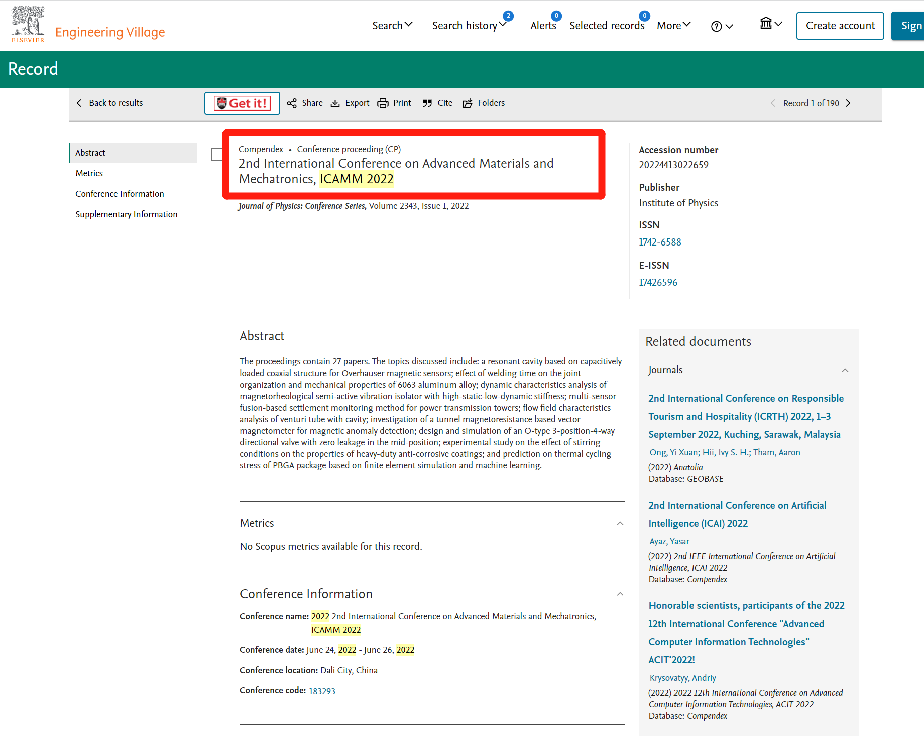Click author link Ong, Yi Xuan
This screenshot has height=736, width=924.
pyautogui.click(x=673, y=452)
